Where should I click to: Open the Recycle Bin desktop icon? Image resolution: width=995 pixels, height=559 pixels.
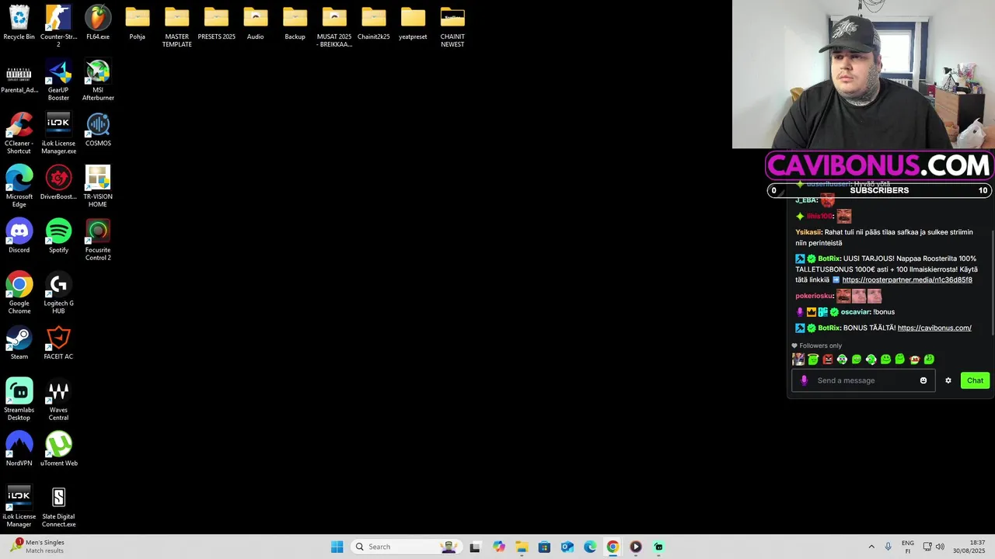pos(19,23)
